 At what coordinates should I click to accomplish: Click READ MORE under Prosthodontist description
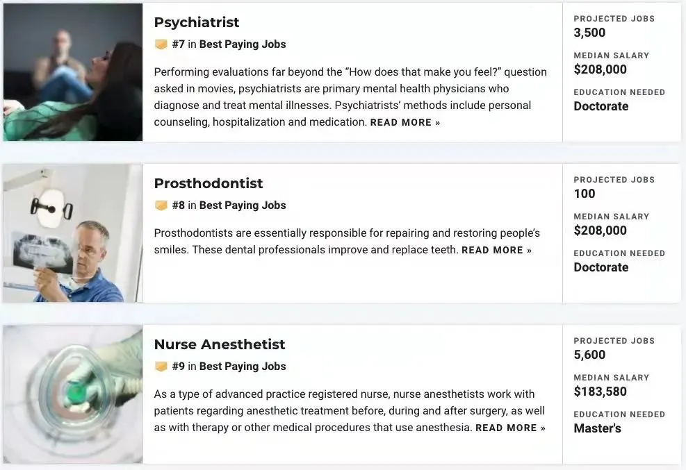[496, 250]
